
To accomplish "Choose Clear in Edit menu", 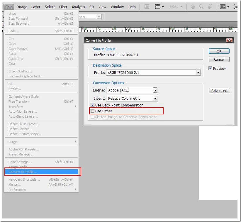I will [x=41, y=64].
